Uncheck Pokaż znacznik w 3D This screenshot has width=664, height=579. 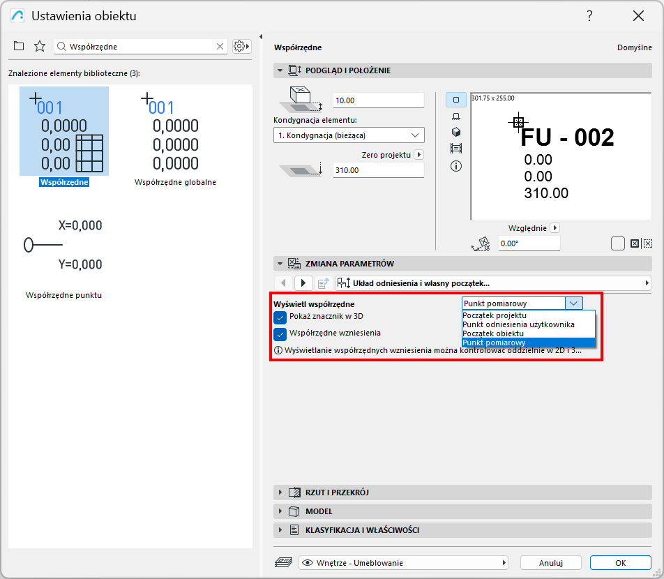click(x=280, y=317)
